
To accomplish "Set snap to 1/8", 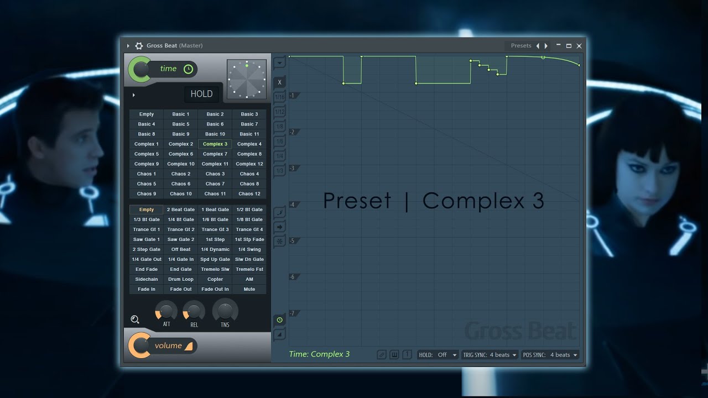I will coord(279,127).
